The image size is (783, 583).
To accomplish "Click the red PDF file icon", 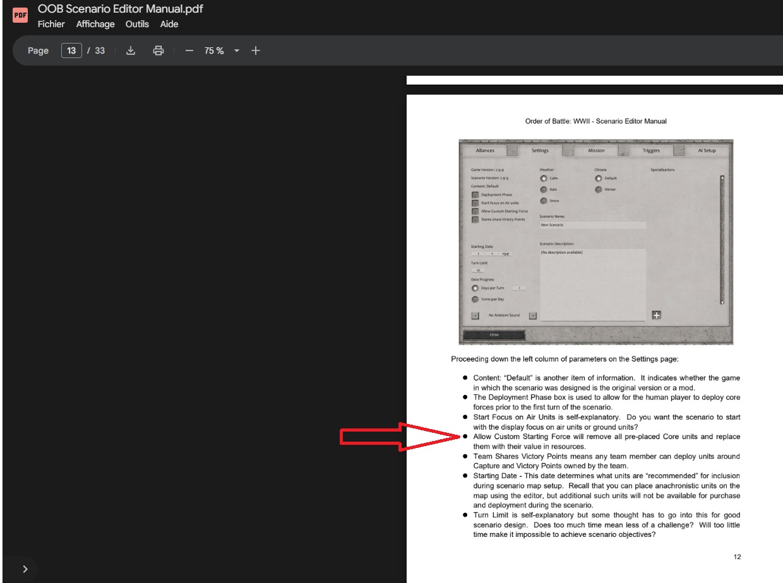I will pyautogui.click(x=20, y=15).
